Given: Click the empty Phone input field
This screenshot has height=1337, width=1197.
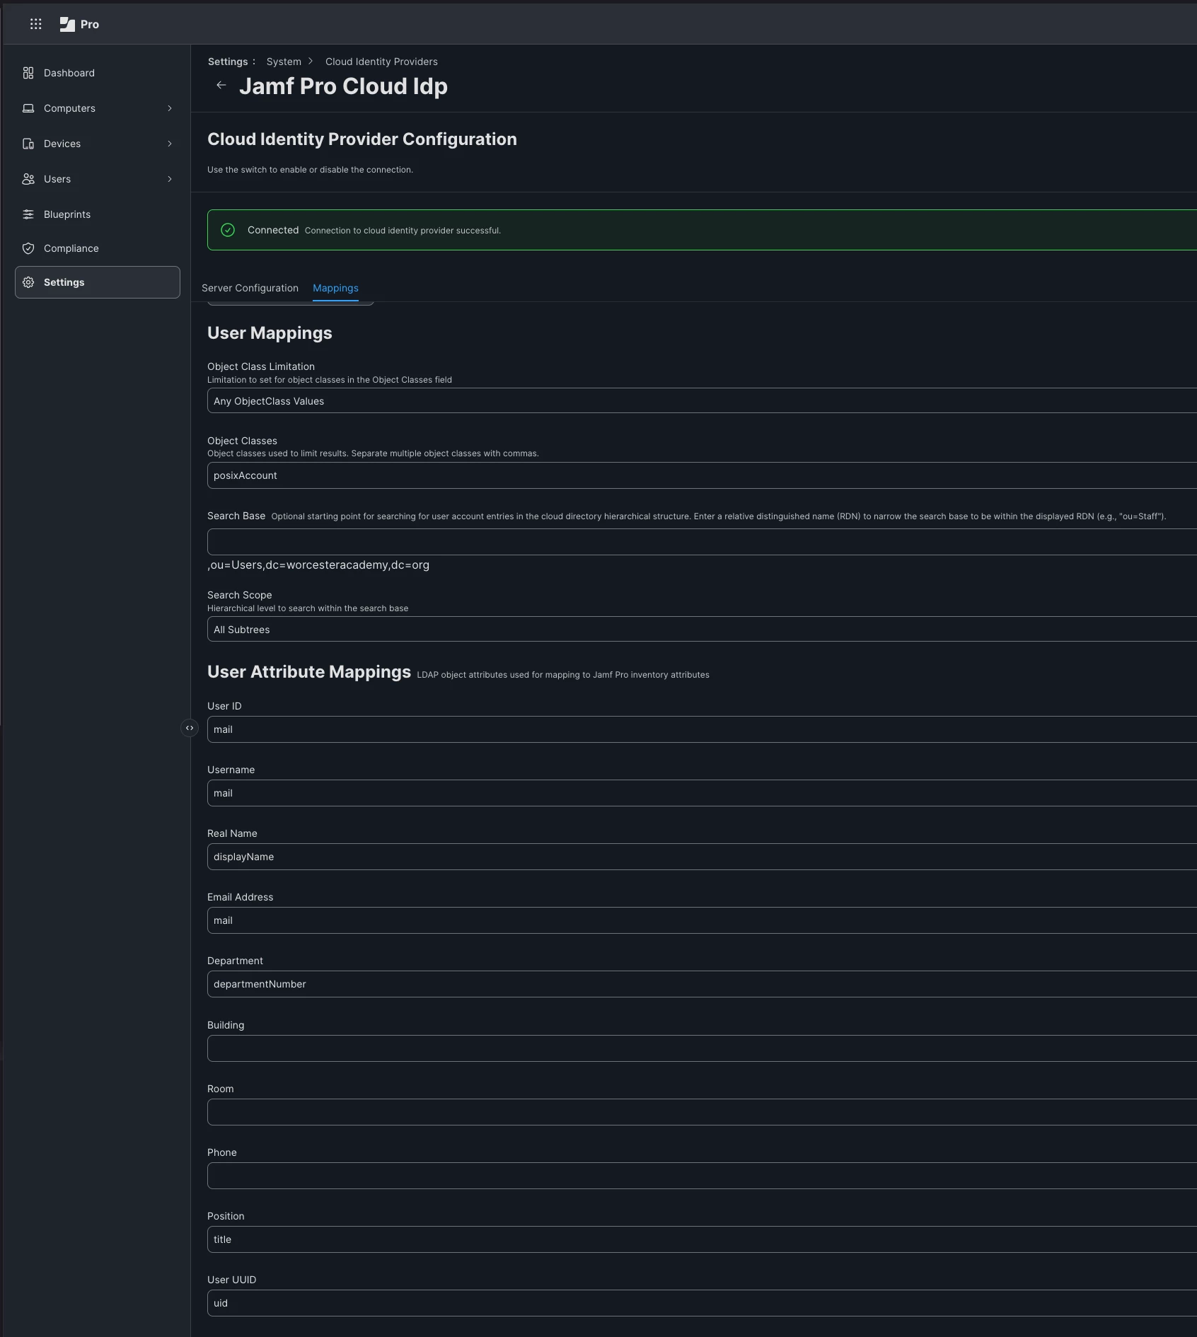Looking at the screenshot, I should [702, 1176].
